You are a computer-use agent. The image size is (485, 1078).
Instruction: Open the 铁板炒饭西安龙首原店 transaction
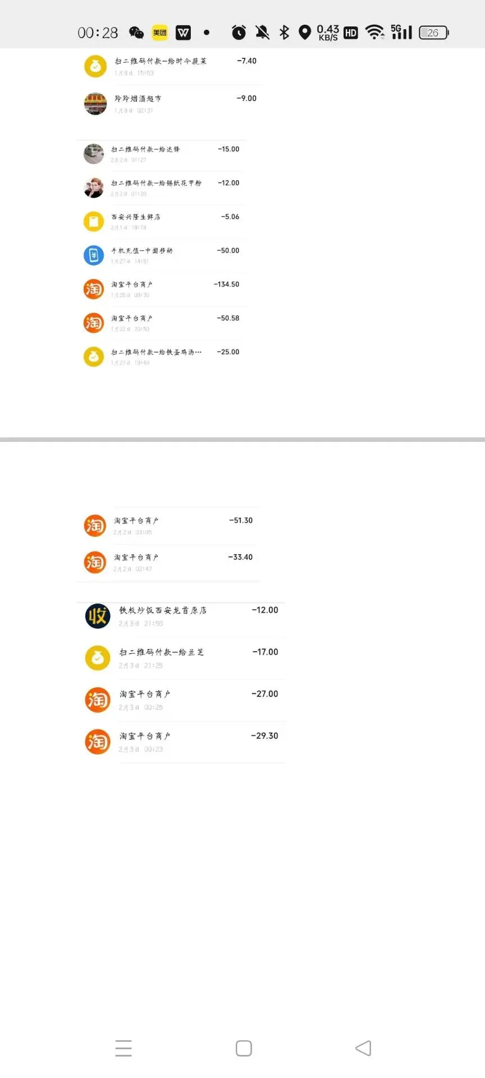[x=181, y=616]
